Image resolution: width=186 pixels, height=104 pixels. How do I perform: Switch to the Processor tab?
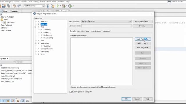(81, 31)
